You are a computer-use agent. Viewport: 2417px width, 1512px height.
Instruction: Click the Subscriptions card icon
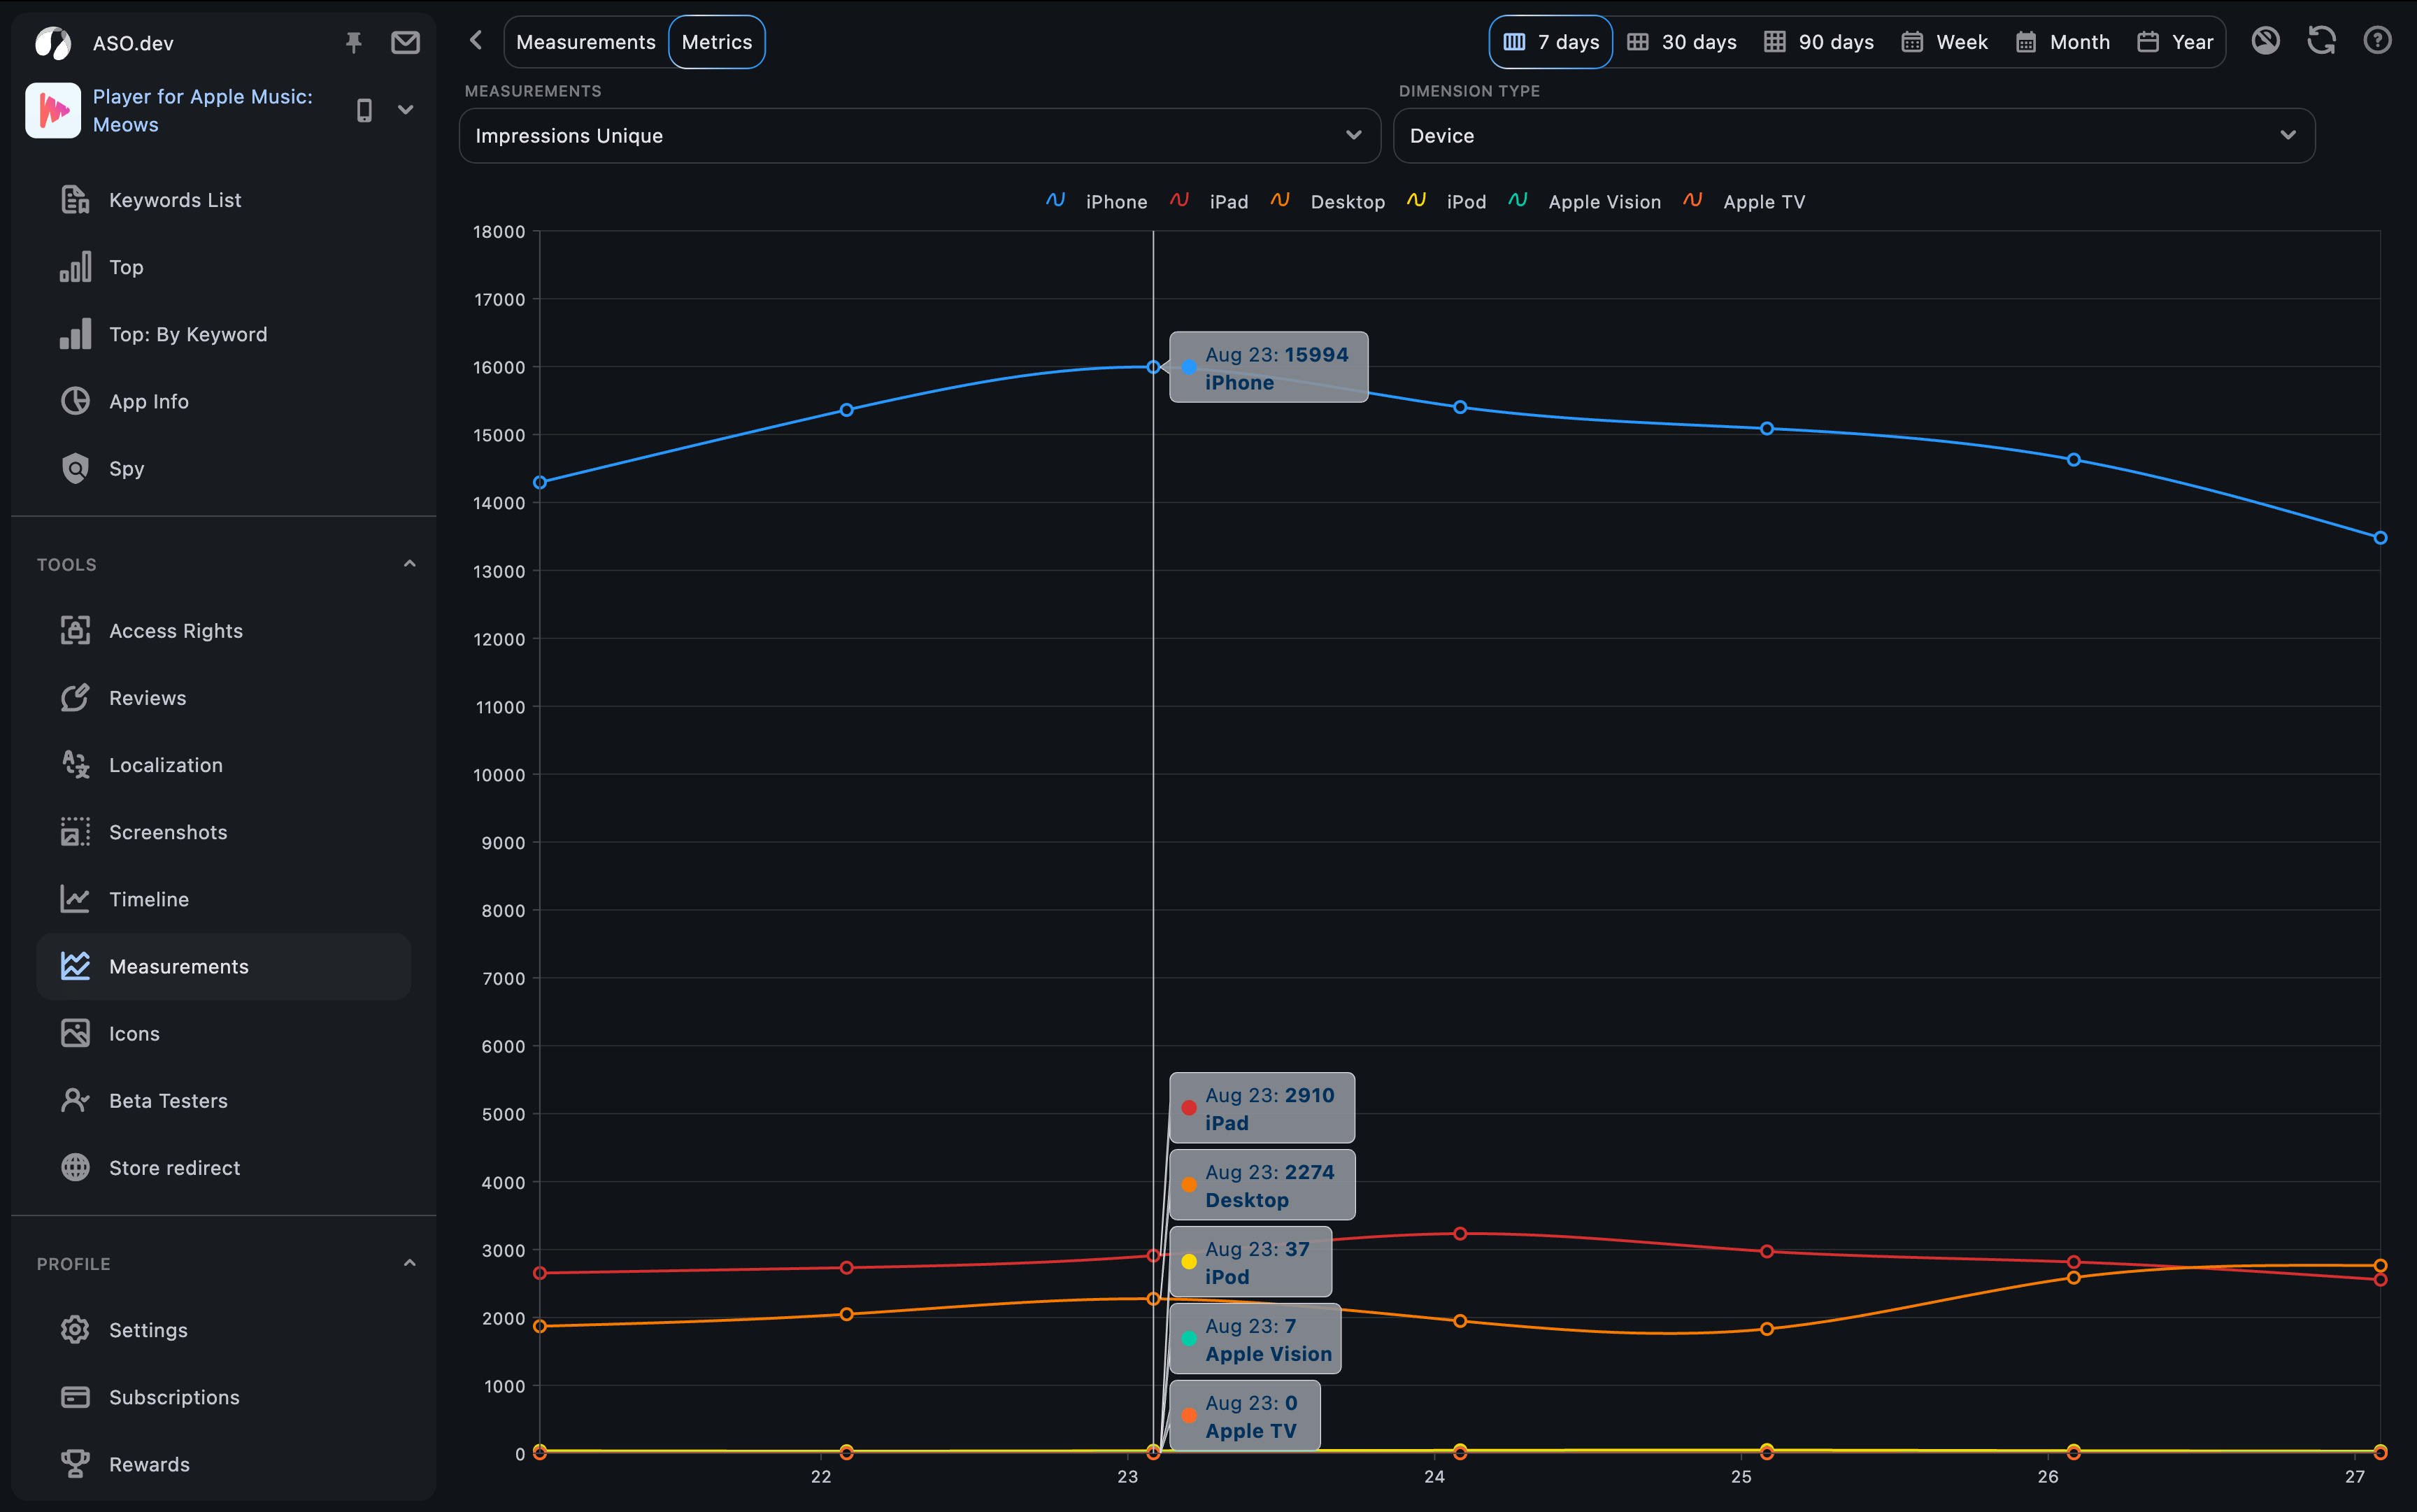pyautogui.click(x=75, y=1396)
